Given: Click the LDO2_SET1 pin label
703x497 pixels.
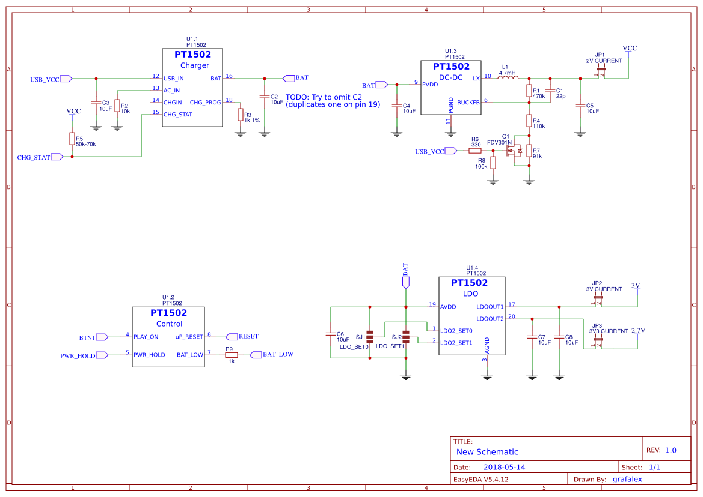Looking at the screenshot, I should pos(456,343).
